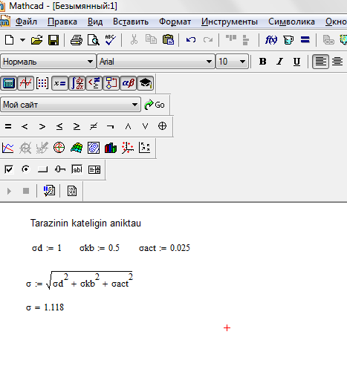Viewport: 347px width, 375px height.
Task: Insert a checkbox control
Action: 9,169
